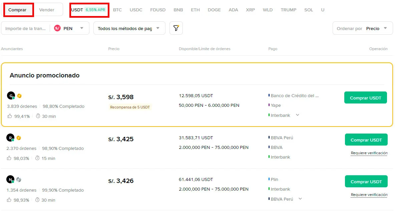Select ADA crypto tab
The width and height of the screenshot is (395, 219).
[233, 10]
